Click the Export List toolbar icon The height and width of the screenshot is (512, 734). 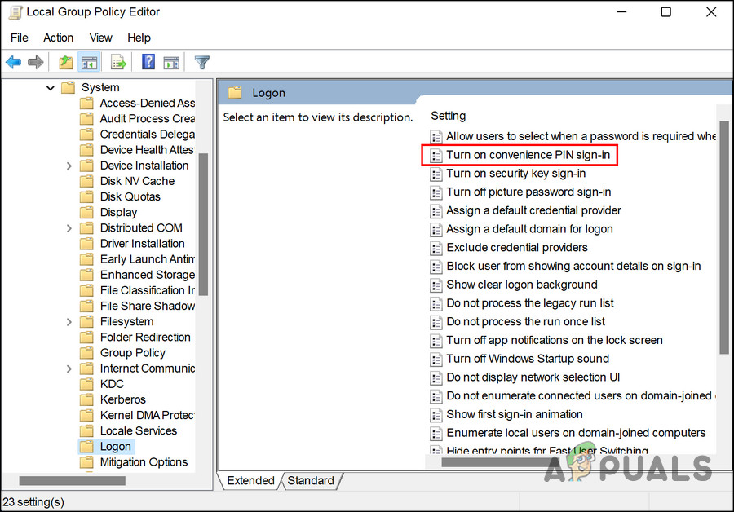click(x=117, y=62)
